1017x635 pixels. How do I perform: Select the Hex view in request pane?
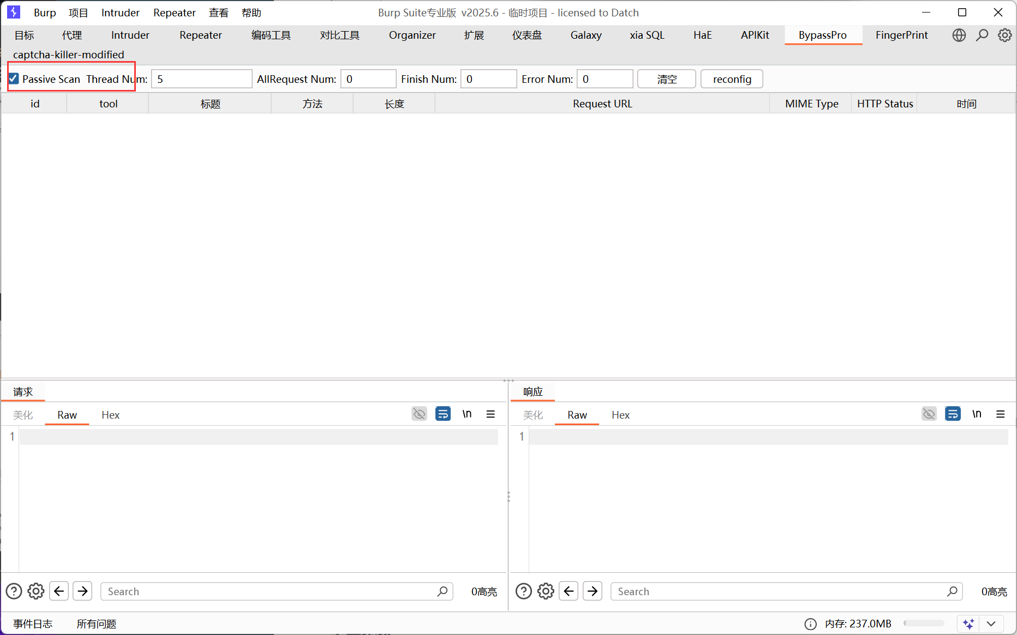(111, 415)
